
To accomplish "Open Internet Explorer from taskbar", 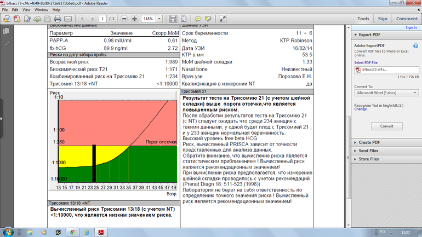I will [87, 233].
